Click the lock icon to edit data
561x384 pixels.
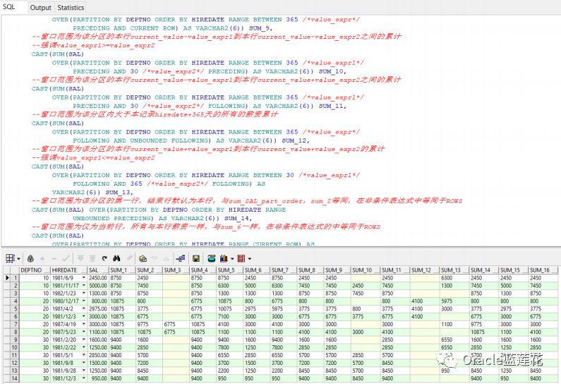point(30,258)
